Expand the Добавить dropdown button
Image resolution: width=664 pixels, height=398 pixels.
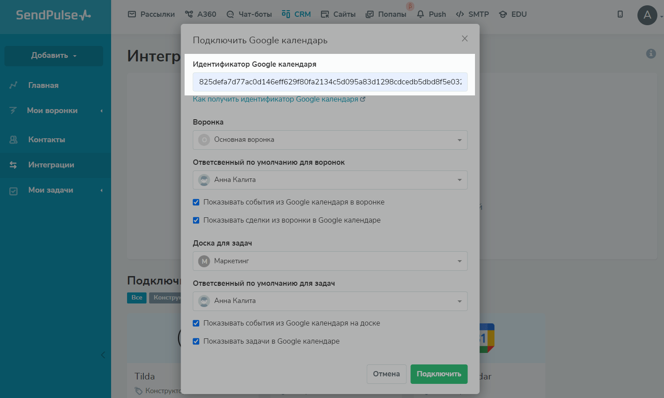pos(54,56)
